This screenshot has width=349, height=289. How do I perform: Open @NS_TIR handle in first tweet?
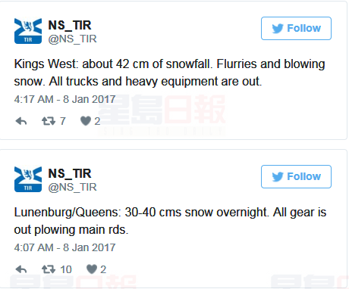[73, 39]
